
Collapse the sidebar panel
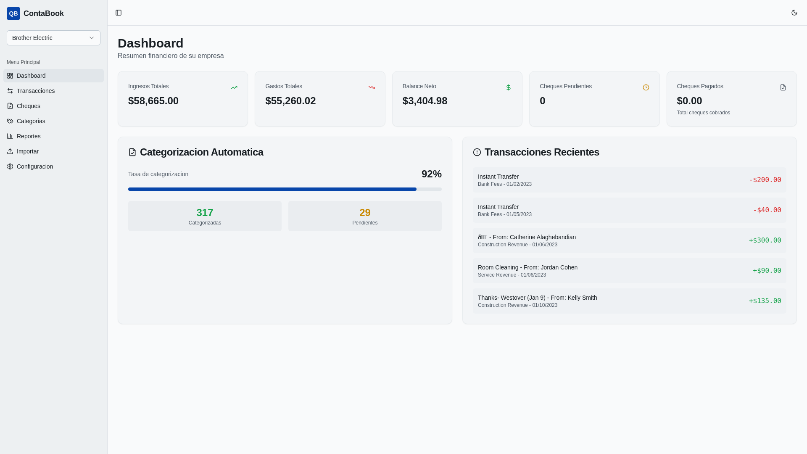click(119, 13)
